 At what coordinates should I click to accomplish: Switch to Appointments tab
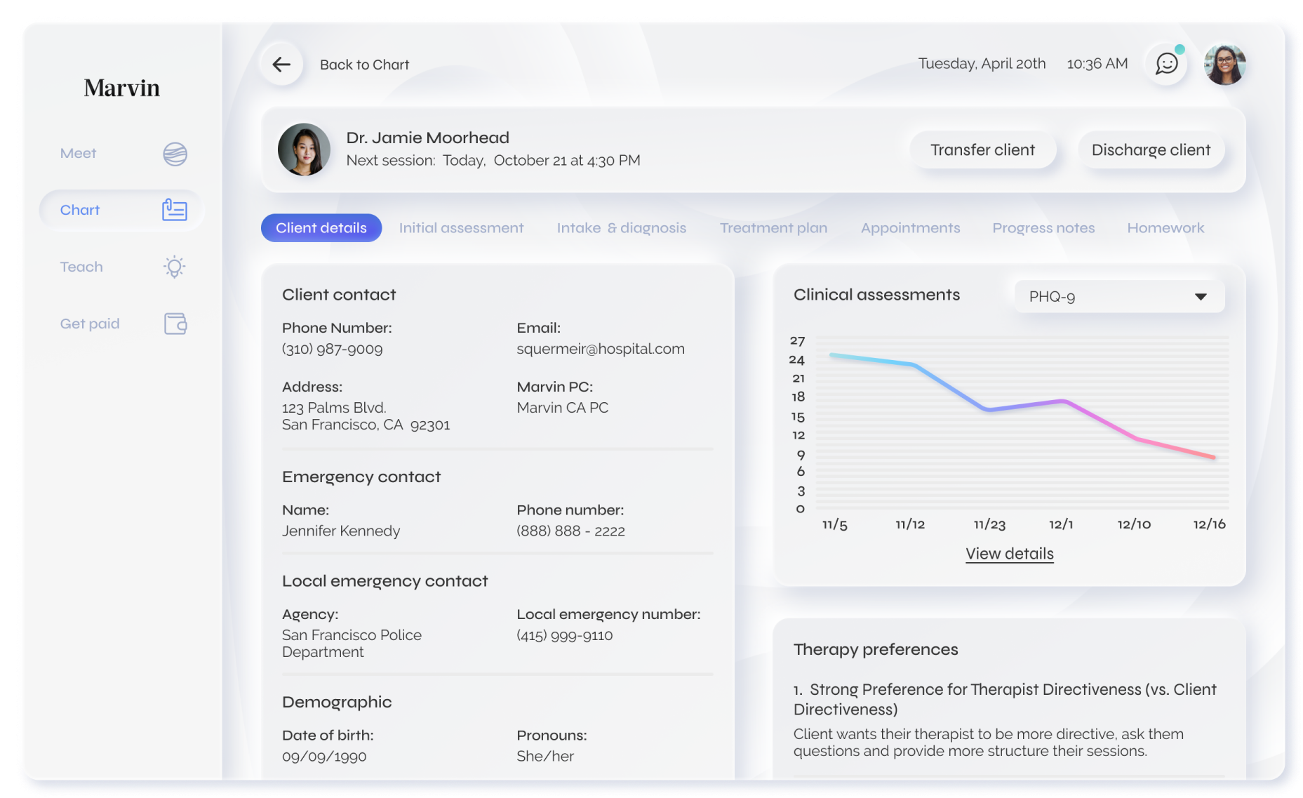(x=910, y=228)
